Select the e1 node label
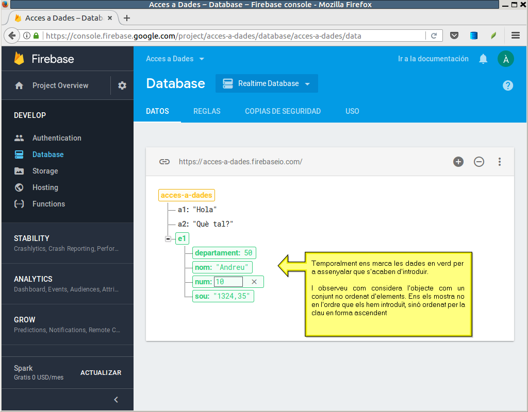Viewport: 528px width, 412px height. 182,238
